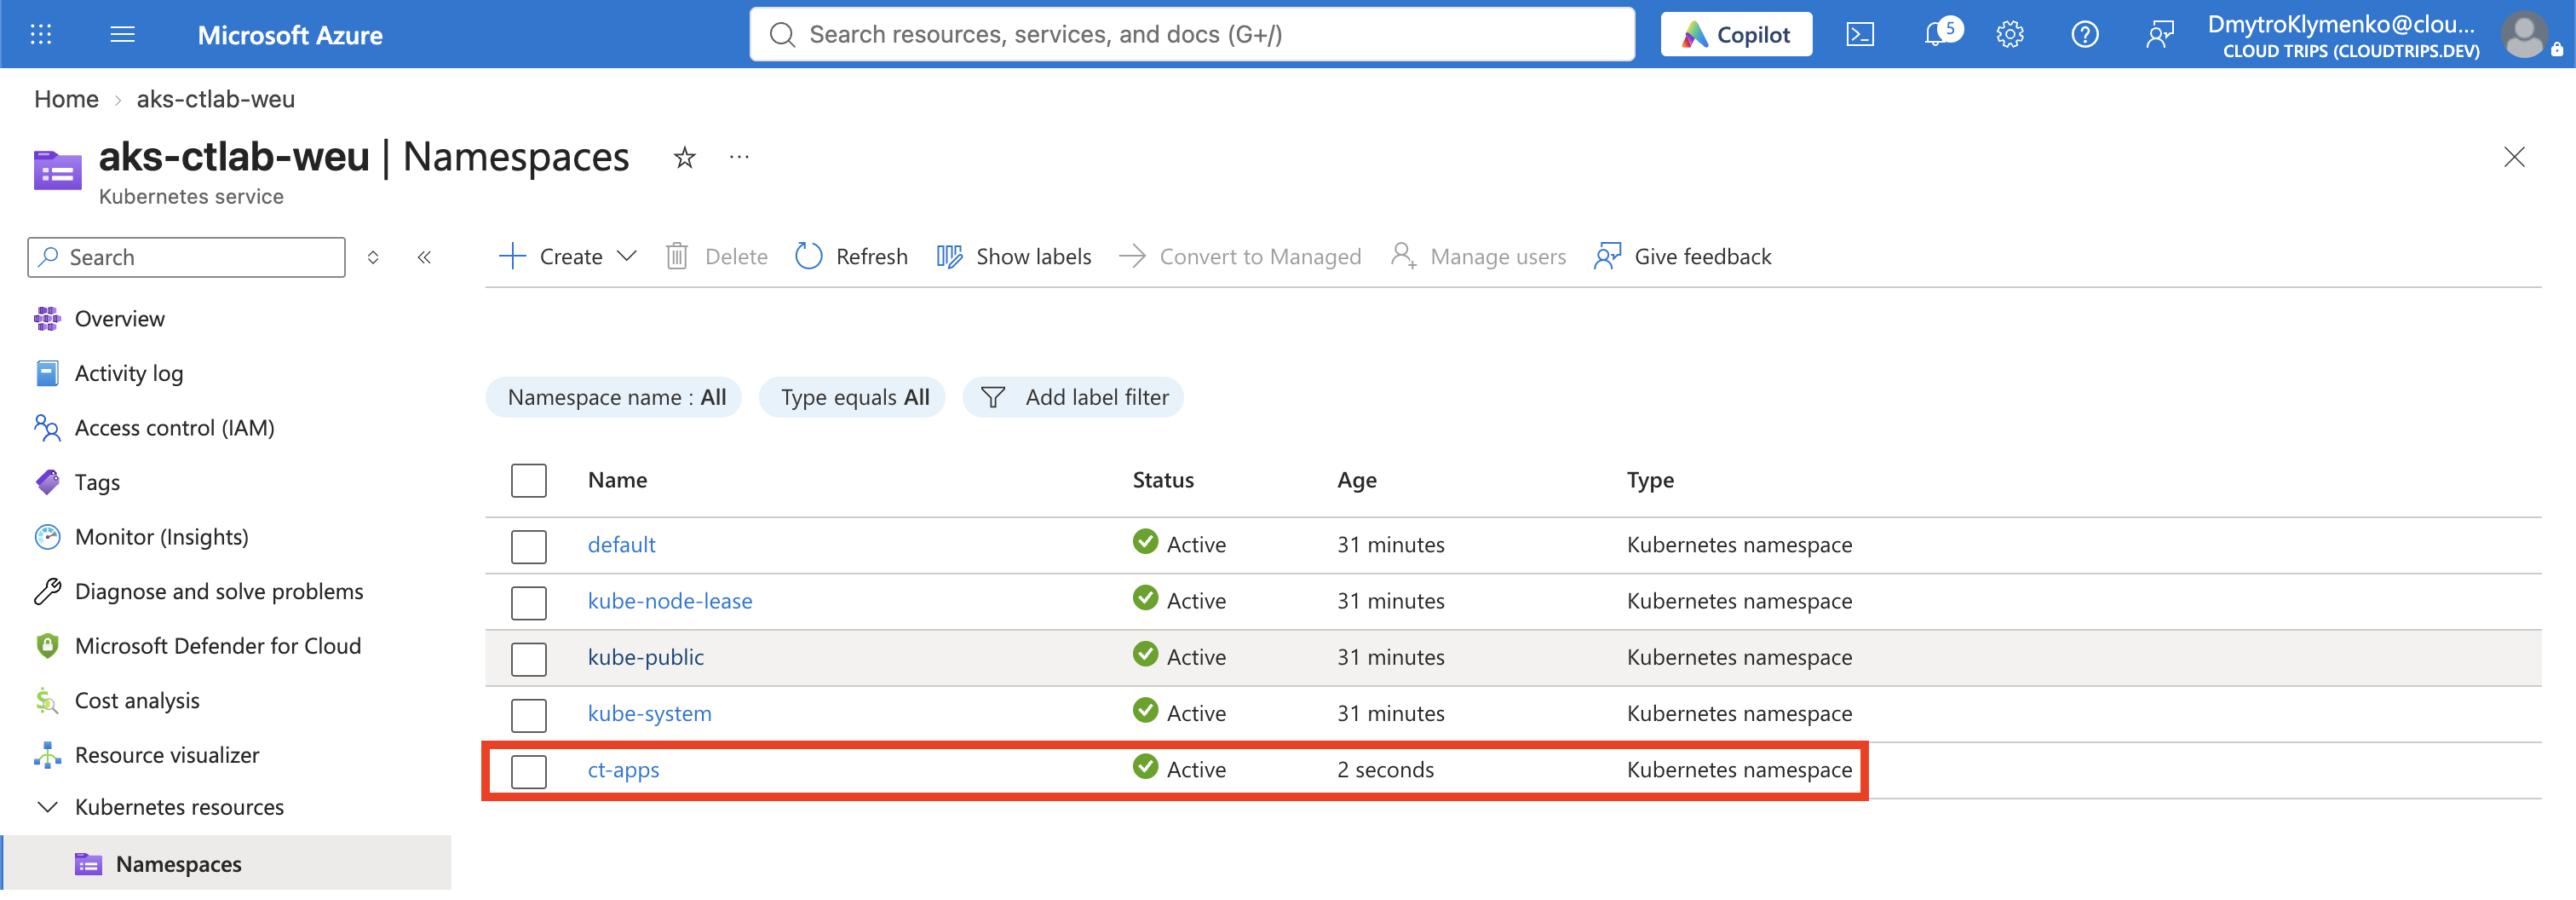The image size is (2576, 900).
Task: Tick the select-all header checkbox
Action: 528,480
